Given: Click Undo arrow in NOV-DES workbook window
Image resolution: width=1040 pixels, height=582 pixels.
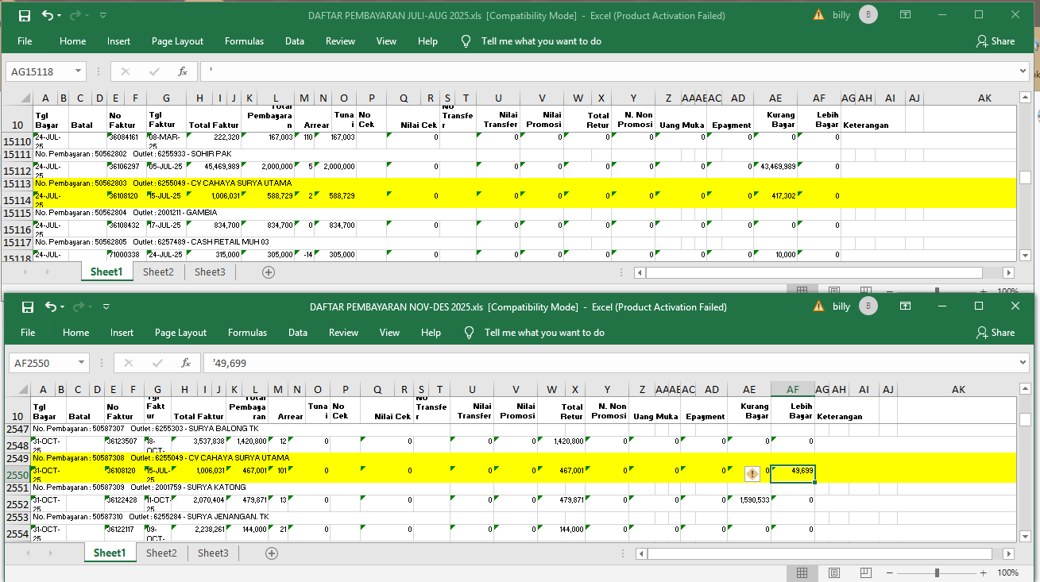Looking at the screenshot, I should click(x=50, y=306).
